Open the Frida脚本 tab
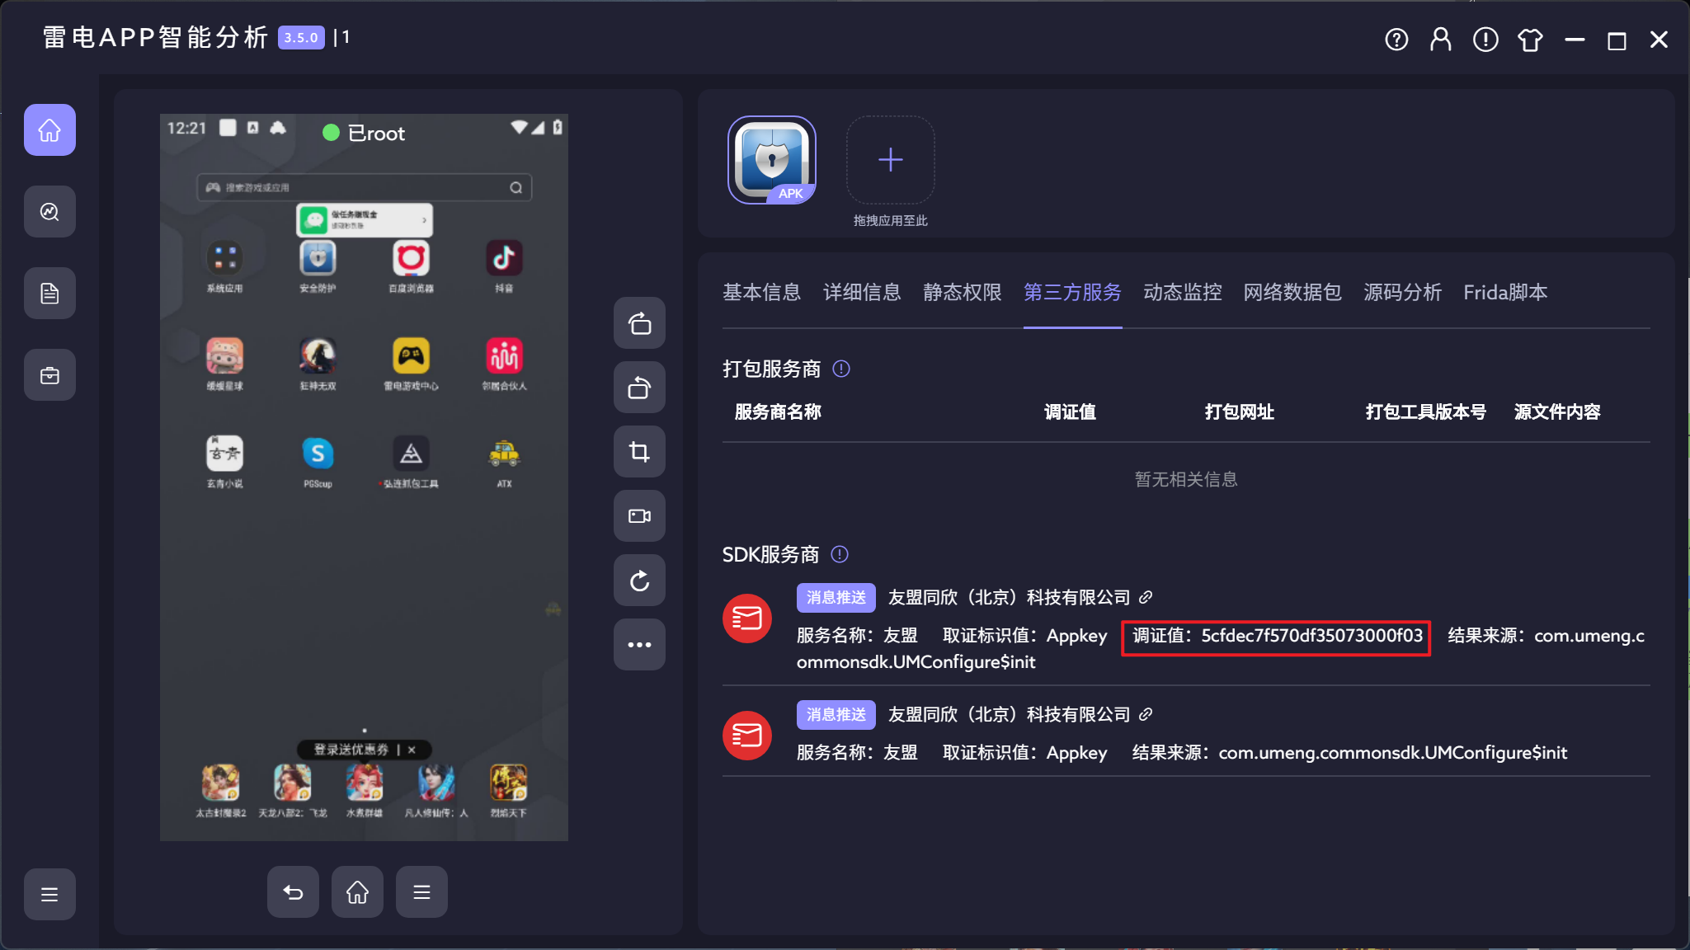The image size is (1690, 950). [1504, 293]
